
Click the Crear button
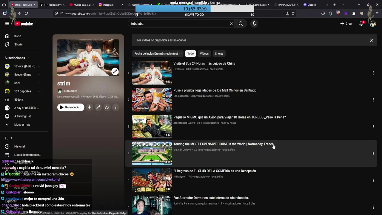346,24
